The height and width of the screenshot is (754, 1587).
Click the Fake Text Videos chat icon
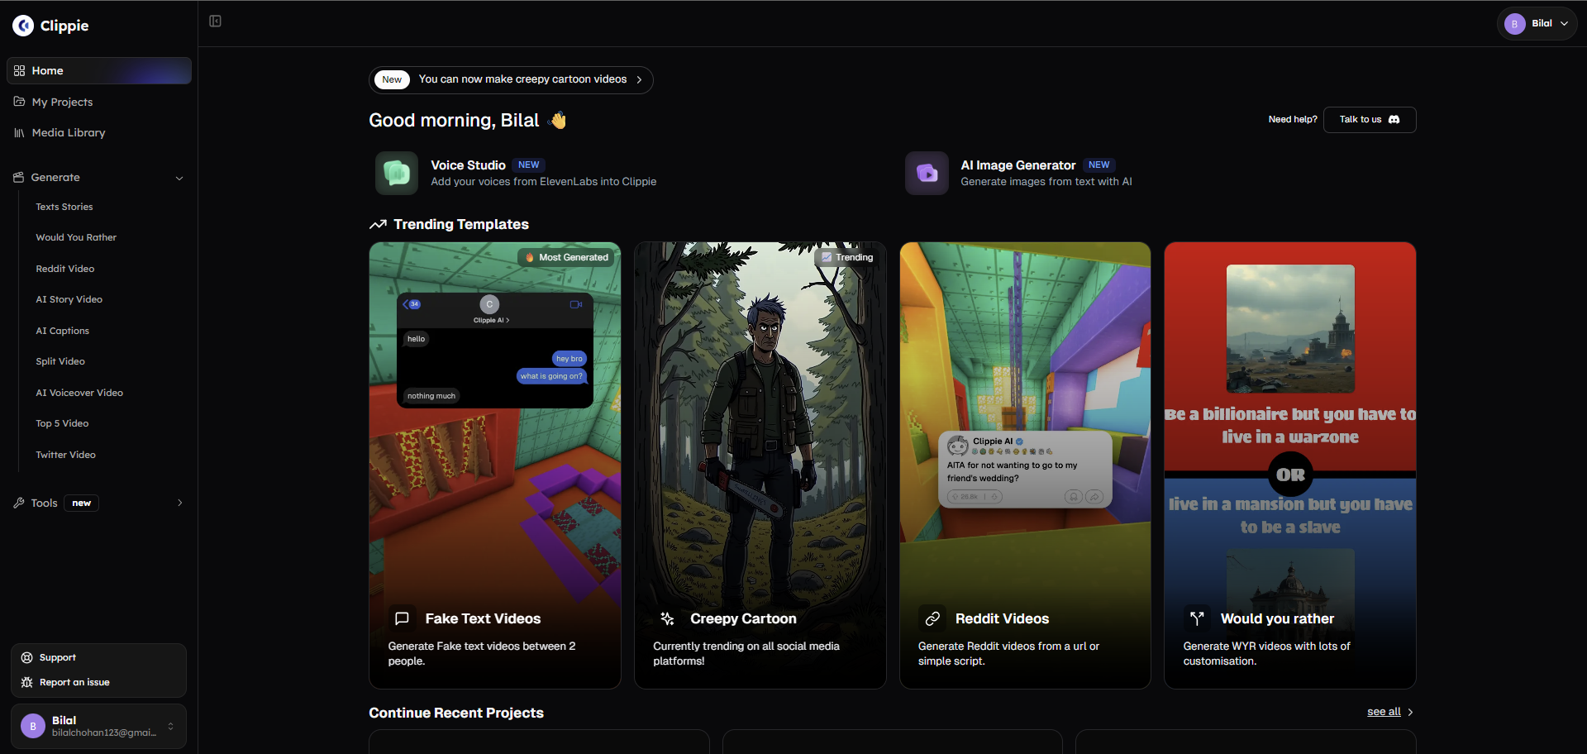pos(402,618)
